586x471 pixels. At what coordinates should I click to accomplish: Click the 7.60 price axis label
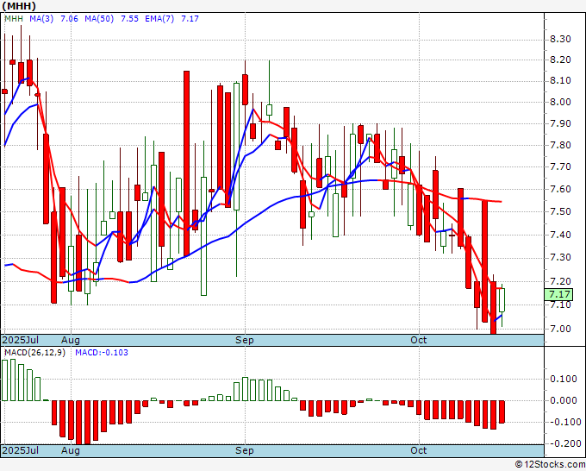click(x=560, y=189)
